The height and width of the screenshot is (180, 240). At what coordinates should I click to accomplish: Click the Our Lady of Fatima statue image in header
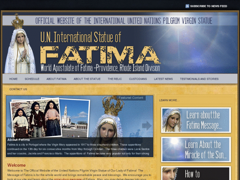coord(19,44)
